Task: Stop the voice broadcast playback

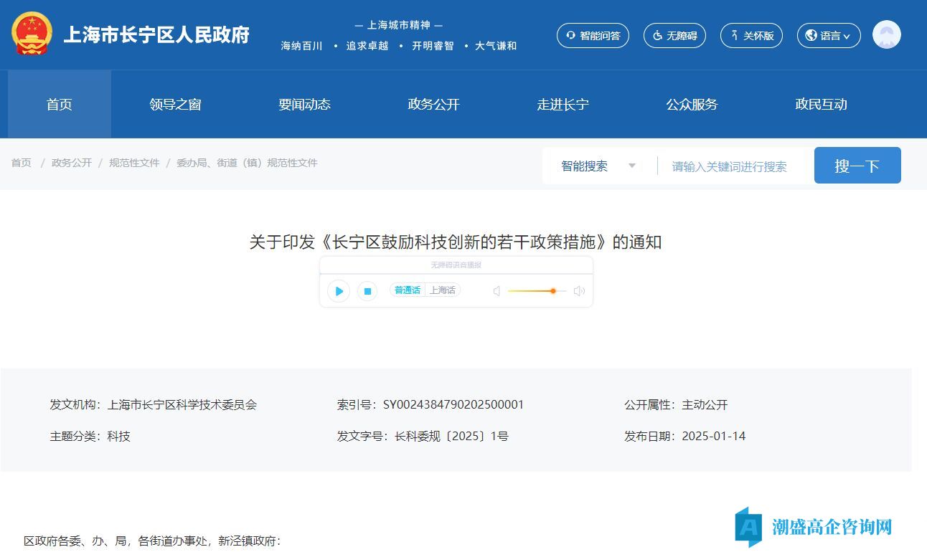Action: tap(367, 291)
